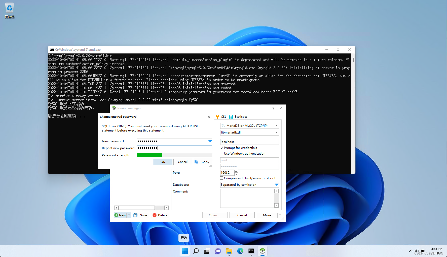The height and width of the screenshot is (257, 447).
Task: Click the Open button in Session manager
Action: pos(215,215)
